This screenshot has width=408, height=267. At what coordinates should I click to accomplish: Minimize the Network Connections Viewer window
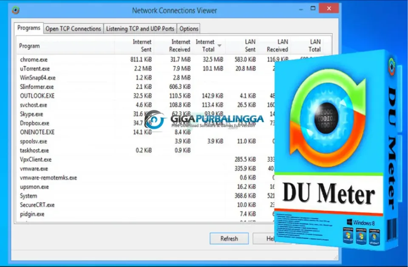tap(301, 9)
